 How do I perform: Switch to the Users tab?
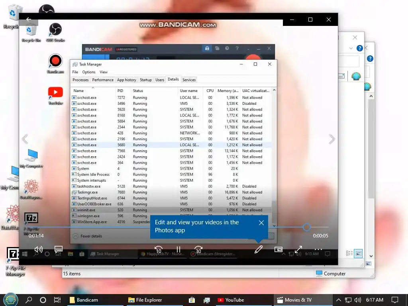pos(160,80)
